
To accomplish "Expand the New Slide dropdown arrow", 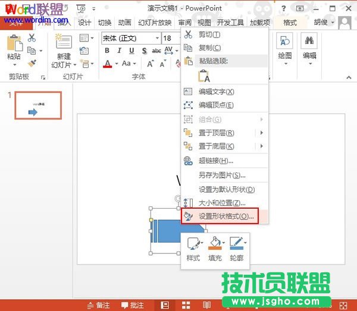I will (x=75, y=65).
